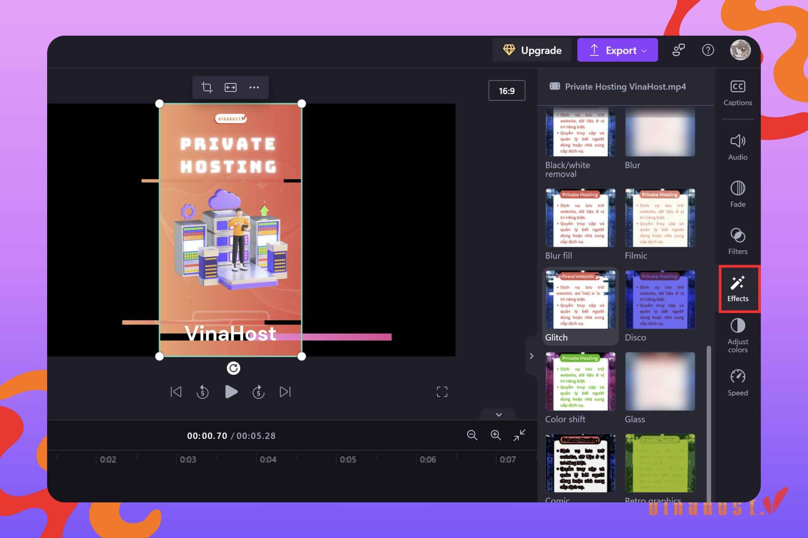
Task: Open the Export dropdown
Action: 617,50
